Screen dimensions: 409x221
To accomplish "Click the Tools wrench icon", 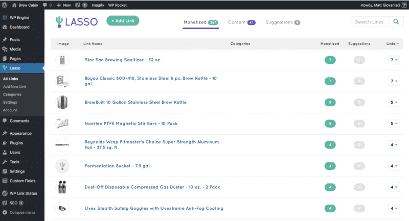I will [x=5, y=162].
